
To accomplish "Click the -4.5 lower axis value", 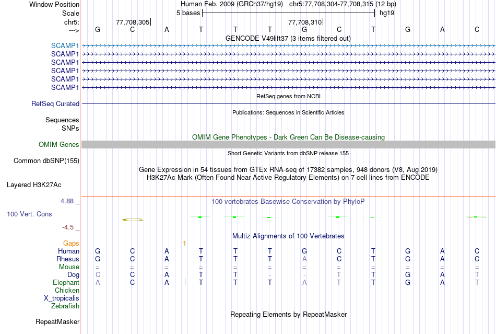I will pyautogui.click(x=68, y=227).
